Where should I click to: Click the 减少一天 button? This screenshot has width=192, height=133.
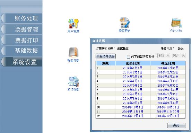pyautogui.click(x=179, y=56)
